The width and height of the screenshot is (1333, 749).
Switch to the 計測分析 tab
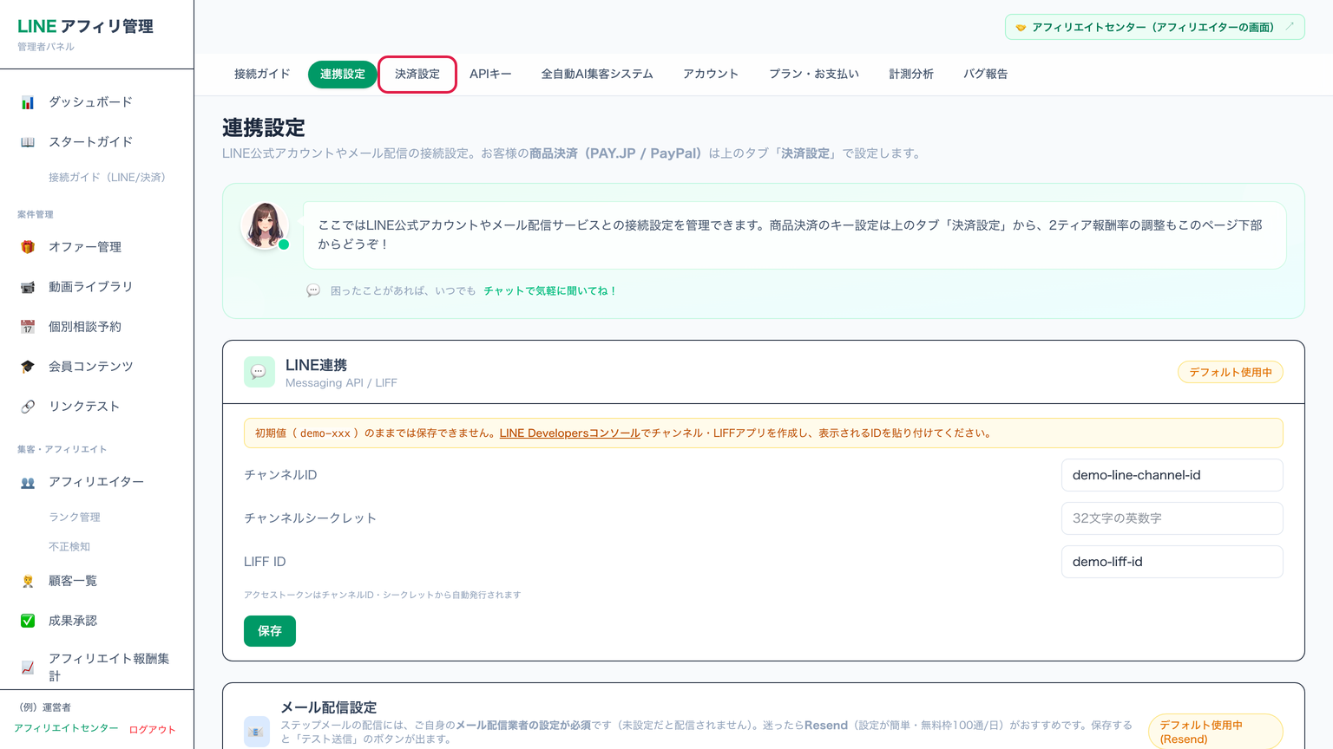coord(911,75)
